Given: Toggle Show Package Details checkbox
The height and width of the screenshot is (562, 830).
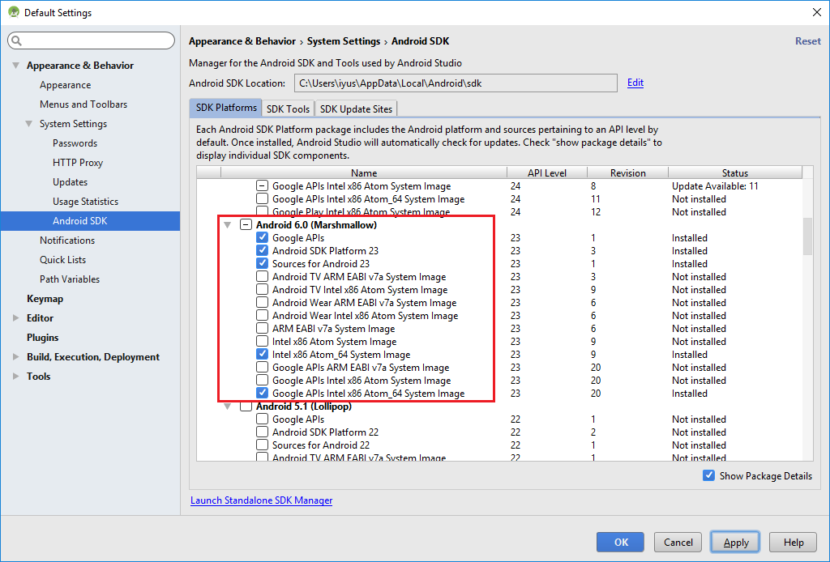Looking at the screenshot, I should tap(708, 476).
